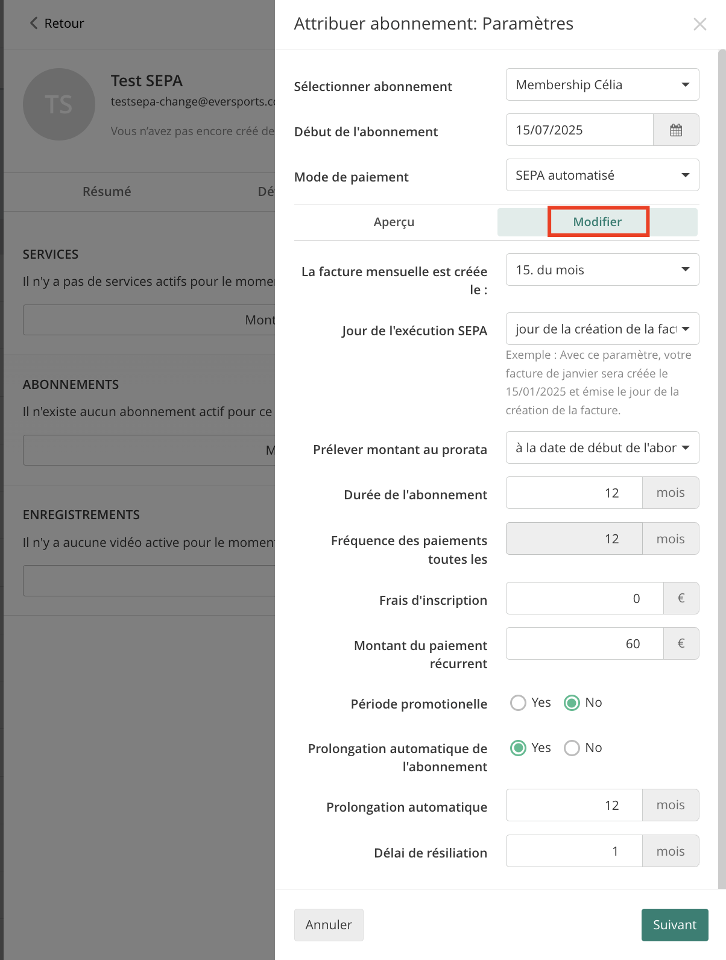This screenshot has width=726, height=960.
Task: Click the Montant du paiement récurrent field
Action: pos(585,643)
